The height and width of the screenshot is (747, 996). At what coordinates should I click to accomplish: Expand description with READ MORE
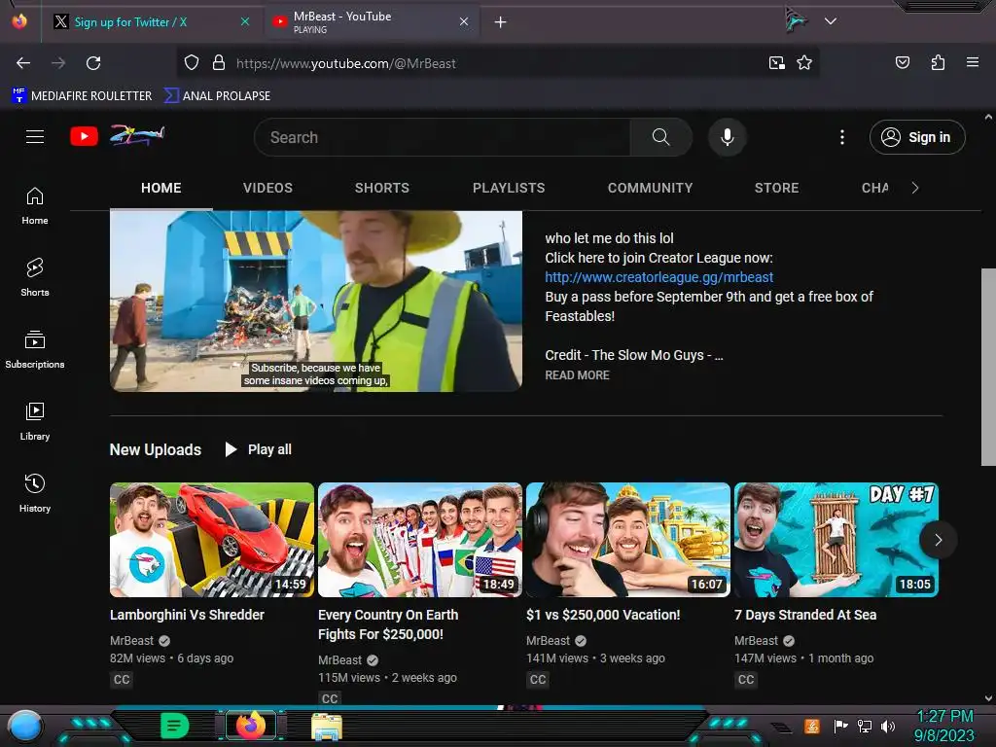click(x=577, y=375)
